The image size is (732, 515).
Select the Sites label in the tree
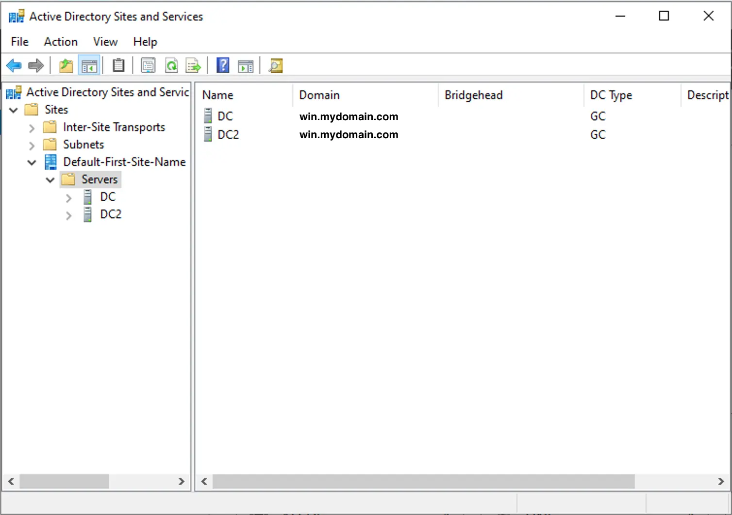point(56,110)
